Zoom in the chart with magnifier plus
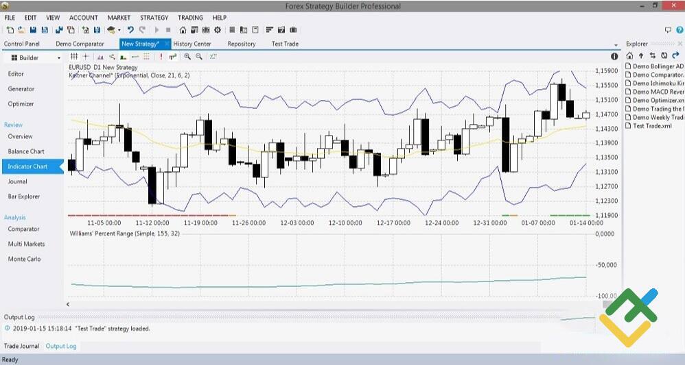The width and height of the screenshot is (685, 365). 187,57
